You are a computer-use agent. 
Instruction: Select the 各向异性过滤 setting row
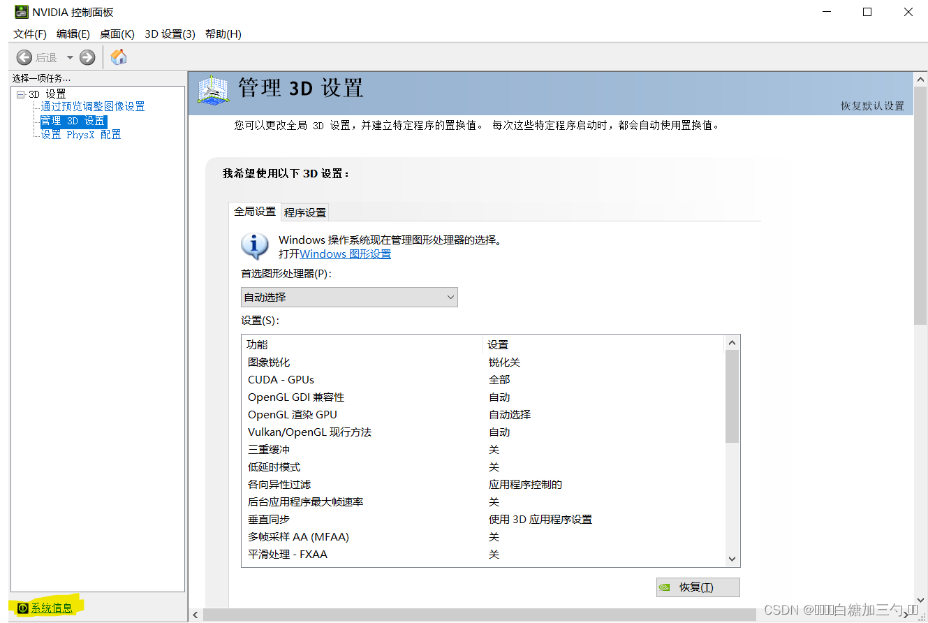484,485
